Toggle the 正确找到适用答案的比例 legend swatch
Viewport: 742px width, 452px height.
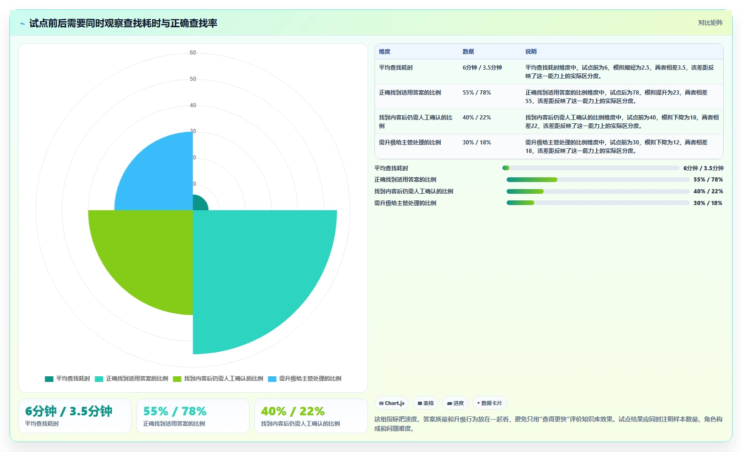[99, 379]
